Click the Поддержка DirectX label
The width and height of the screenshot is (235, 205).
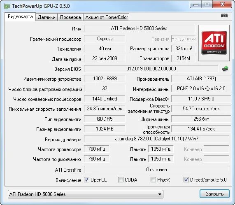(x=149, y=99)
